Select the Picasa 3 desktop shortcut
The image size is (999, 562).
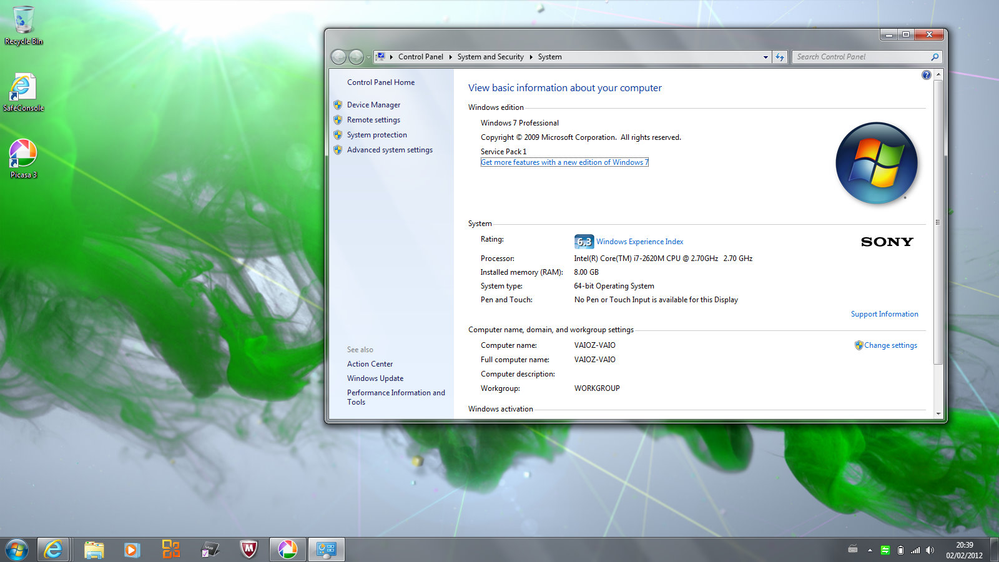[x=23, y=159]
